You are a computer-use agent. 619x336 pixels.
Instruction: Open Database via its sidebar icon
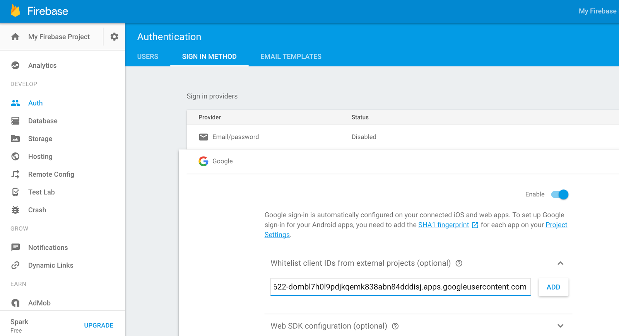pos(15,121)
